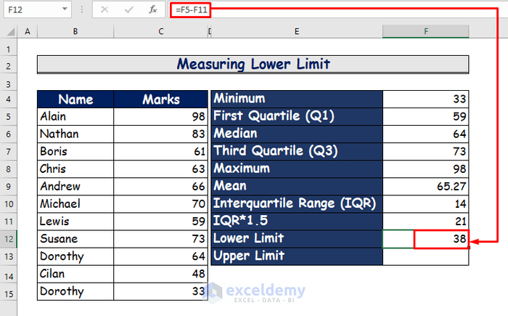Screen dimensions: 508x316
Task: Select the Mean value cell 65.27
Action: pyautogui.click(x=426, y=187)
